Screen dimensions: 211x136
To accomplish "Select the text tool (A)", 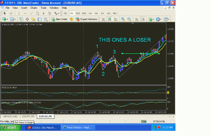I will [44, 13].
